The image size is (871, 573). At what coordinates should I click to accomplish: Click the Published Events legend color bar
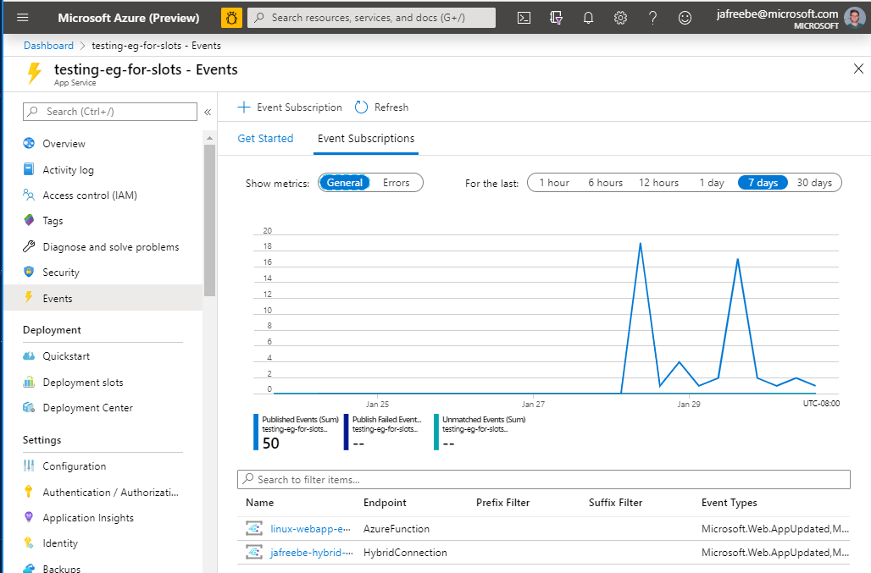256,432
